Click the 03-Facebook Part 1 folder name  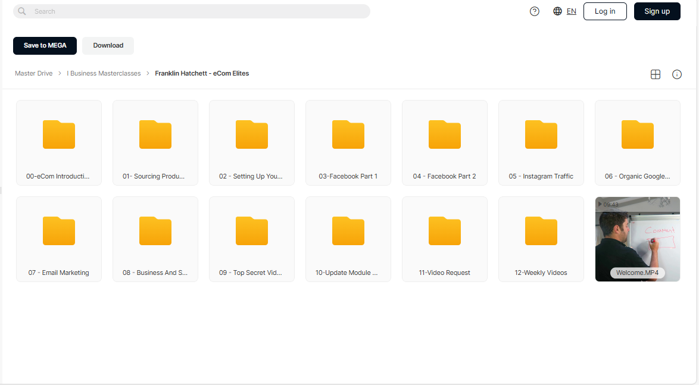[348, 176]
